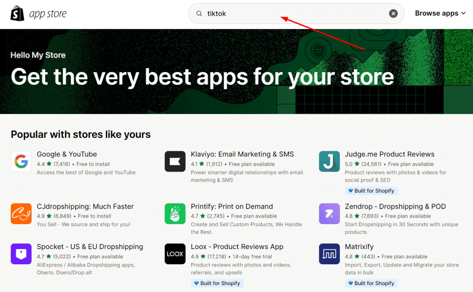This screenshot has height=292, width=473.
Task: Click the Spocket app icon
Action: pos(21,254)
